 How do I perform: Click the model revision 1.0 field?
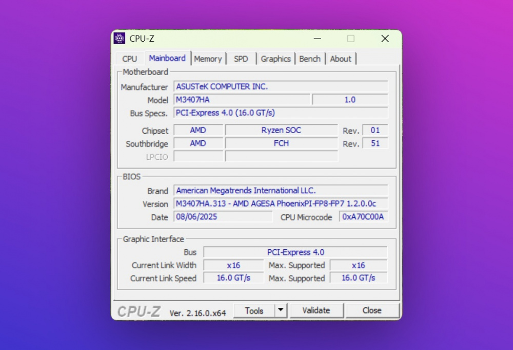pyautogui.click(x=350, y=100)
